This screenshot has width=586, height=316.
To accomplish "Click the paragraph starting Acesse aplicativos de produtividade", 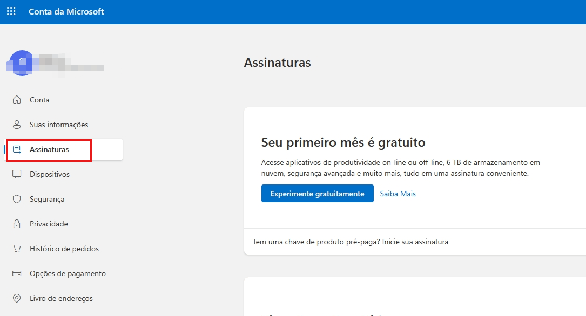I will [401, 168].
